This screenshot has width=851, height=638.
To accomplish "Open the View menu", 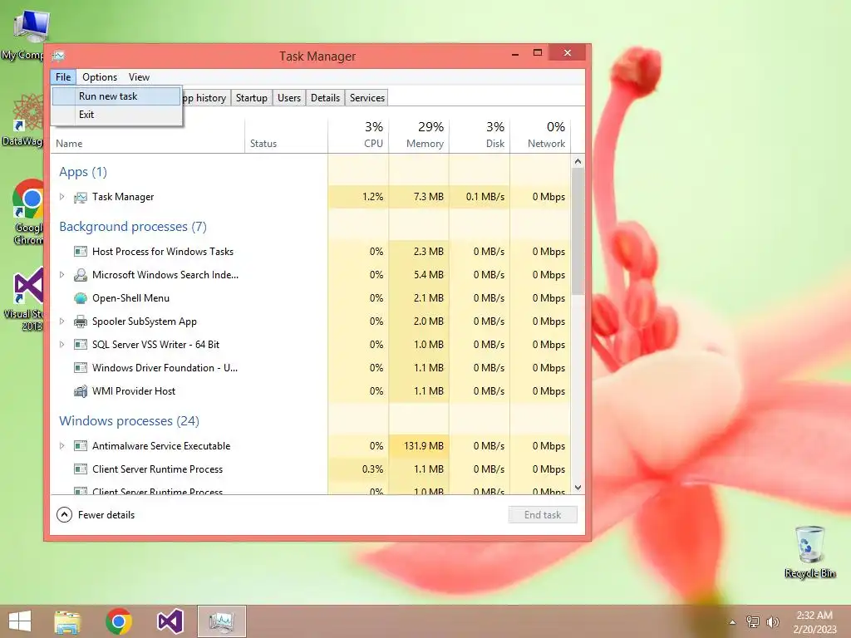I will [x=139, y=77].
